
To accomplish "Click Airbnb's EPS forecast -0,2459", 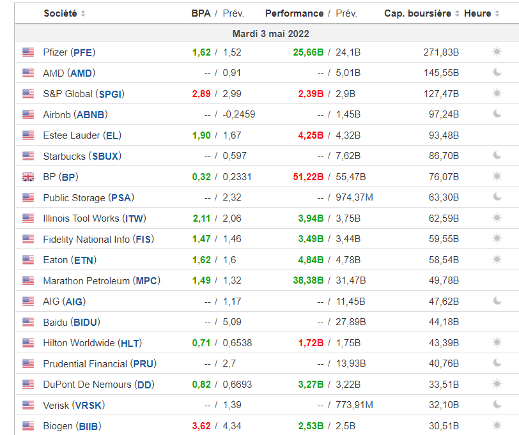I will pos(239,114).
